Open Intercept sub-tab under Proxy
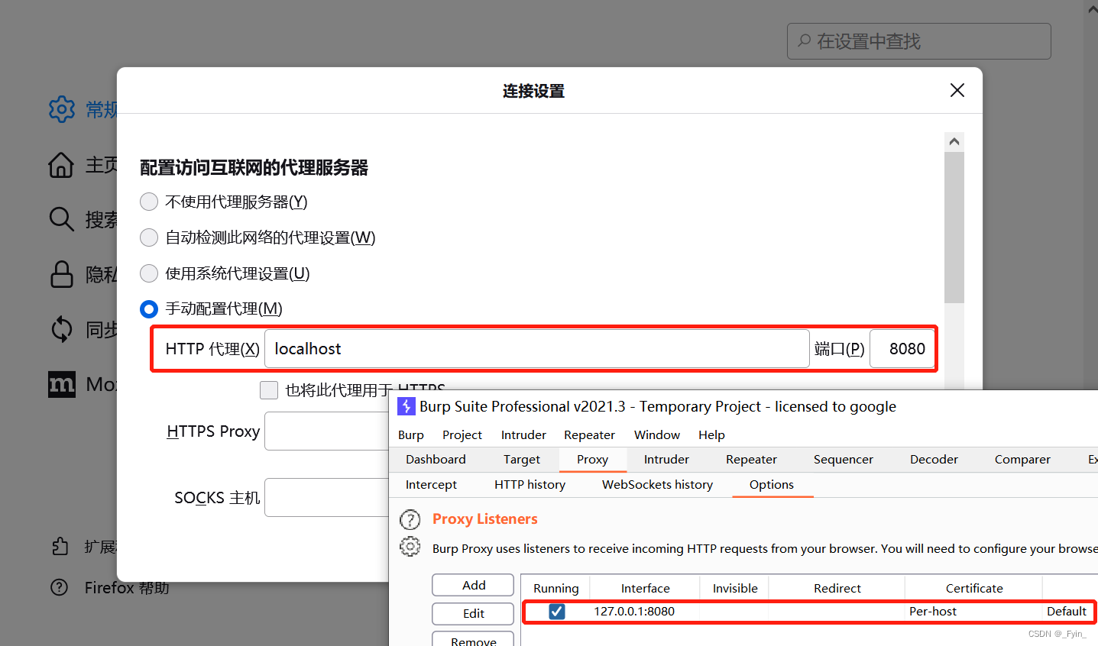Screen dimensions: 1098x646 (x=431, y=484)
